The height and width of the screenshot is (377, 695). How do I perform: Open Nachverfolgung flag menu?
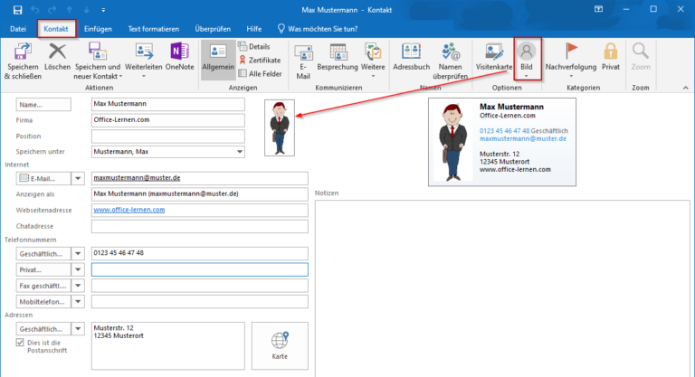coord(571,61)
